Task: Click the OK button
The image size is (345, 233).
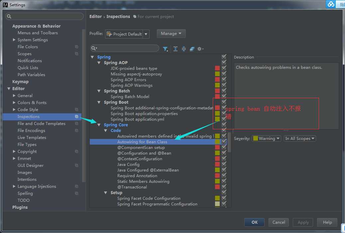Action: pos(254,222)
